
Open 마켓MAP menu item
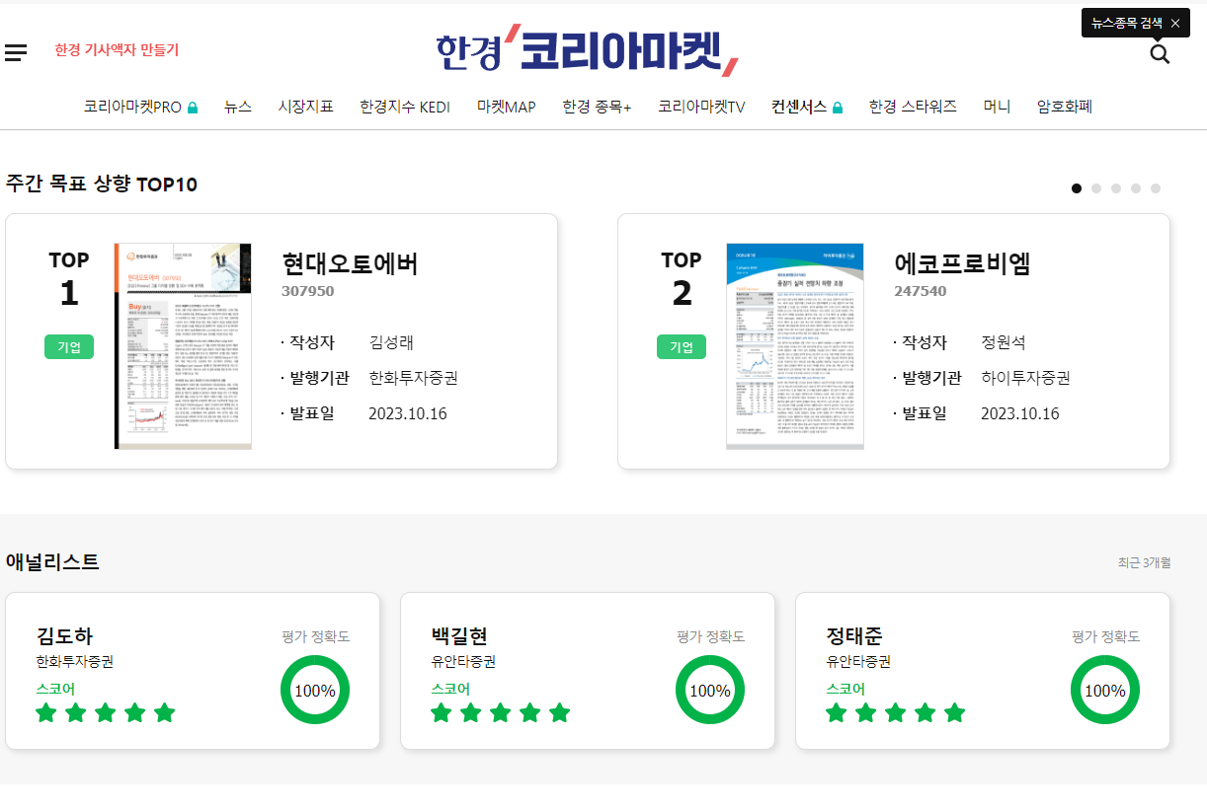(x=506, y=107)
